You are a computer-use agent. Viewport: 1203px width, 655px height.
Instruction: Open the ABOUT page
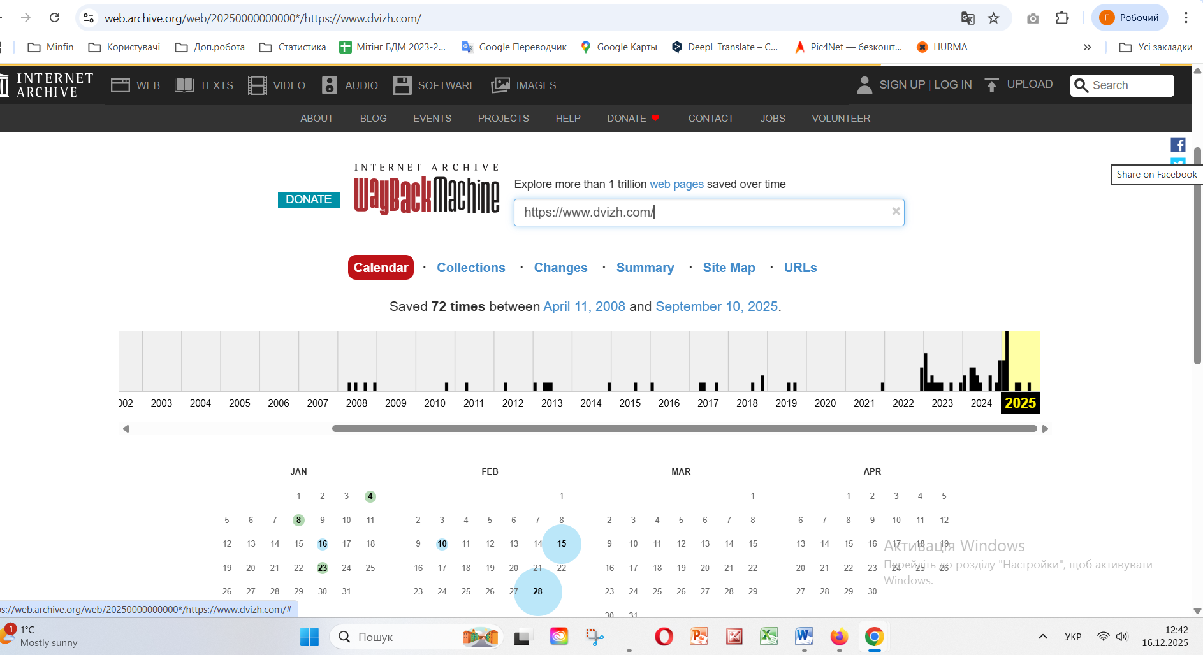pos(317,119)
